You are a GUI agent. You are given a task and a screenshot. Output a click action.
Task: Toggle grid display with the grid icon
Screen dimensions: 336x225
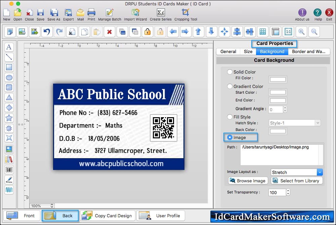tap(263, 32)
